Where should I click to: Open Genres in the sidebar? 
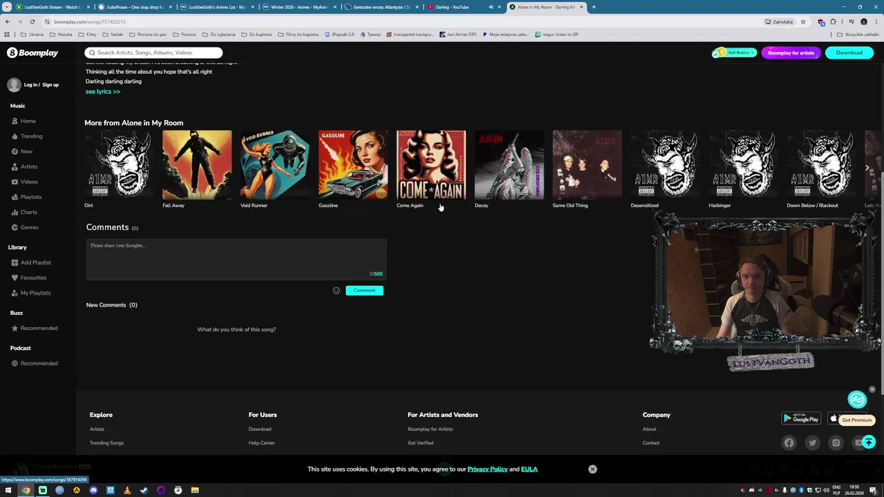29,227
